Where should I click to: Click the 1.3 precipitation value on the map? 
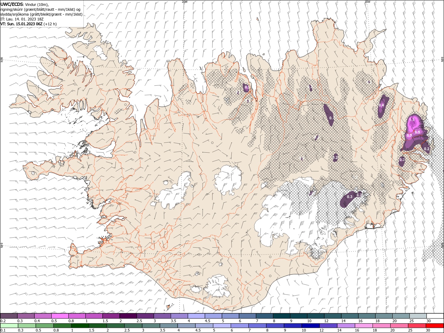(412, 120)
